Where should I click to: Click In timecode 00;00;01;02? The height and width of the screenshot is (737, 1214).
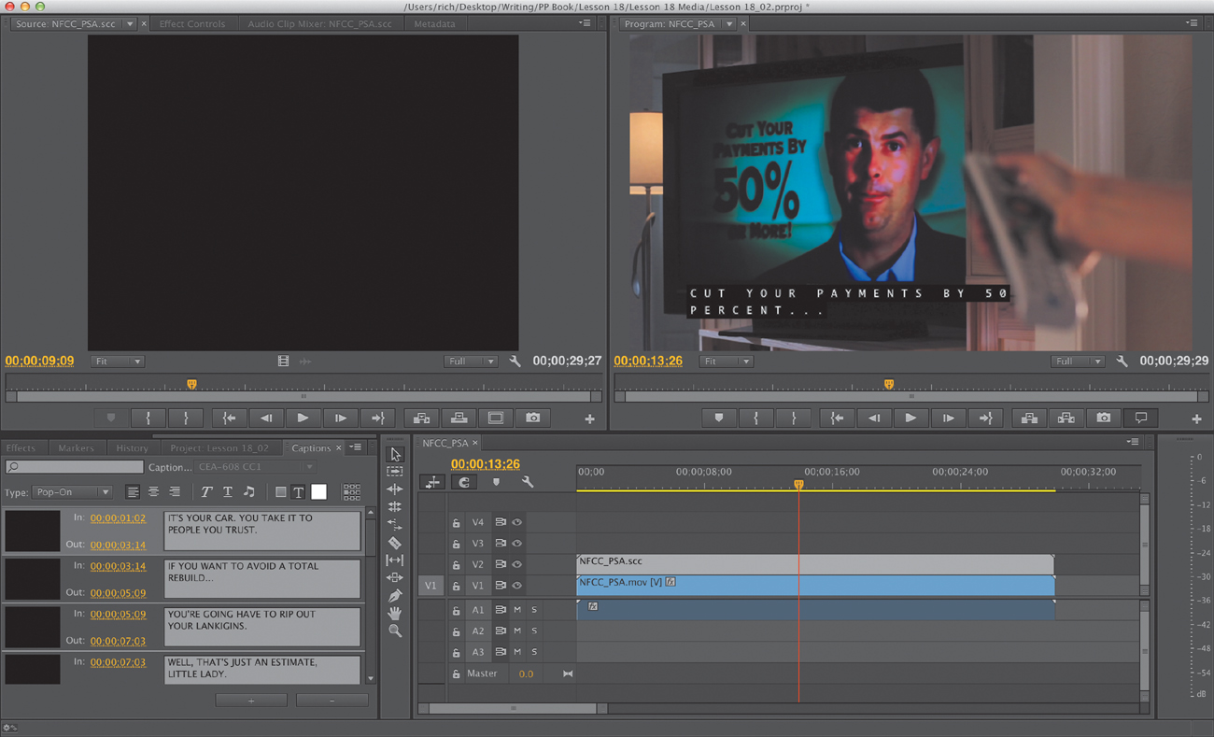click(118, 518)
